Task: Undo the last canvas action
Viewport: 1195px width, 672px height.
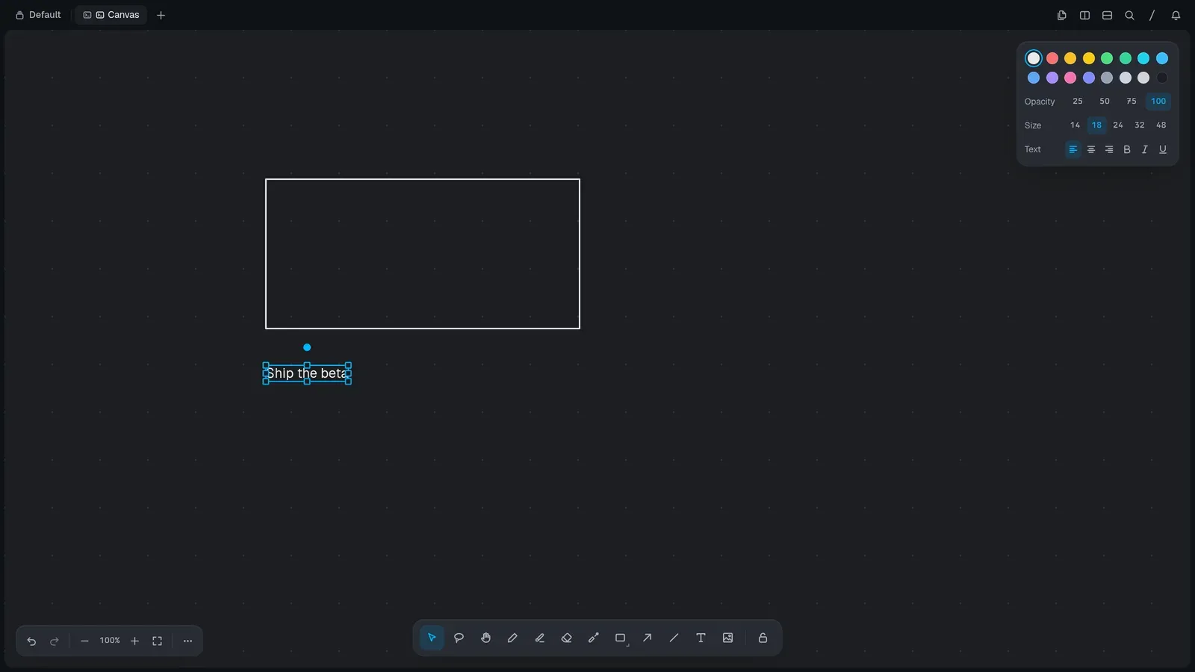Action: [x=31, y=641]
